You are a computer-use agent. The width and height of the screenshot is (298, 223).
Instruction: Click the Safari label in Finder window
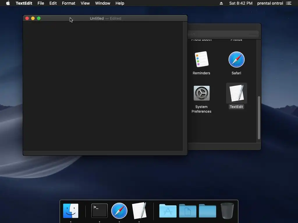[x=236, y=73]
